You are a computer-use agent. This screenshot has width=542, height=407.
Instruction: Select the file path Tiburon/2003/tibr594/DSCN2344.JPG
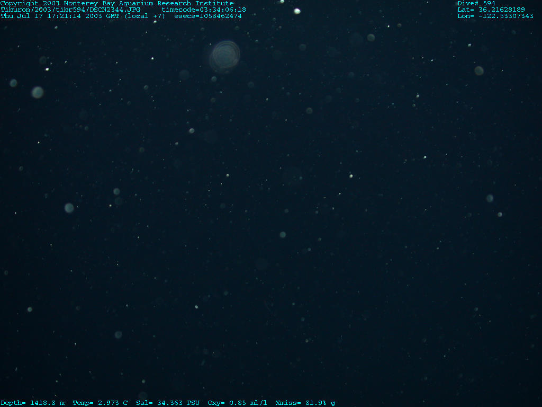pos(70,10)
